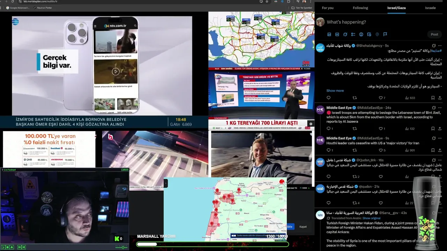
Task: Repost the ShehabAgency post
Action: (x=354, y=98)
